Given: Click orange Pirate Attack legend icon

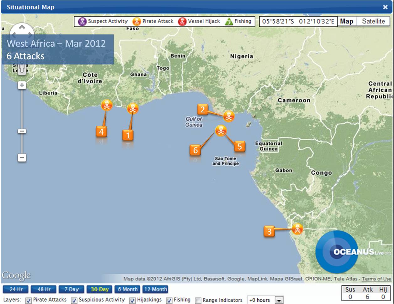Looking at the screenshot, I should click(x=137, y=22).
